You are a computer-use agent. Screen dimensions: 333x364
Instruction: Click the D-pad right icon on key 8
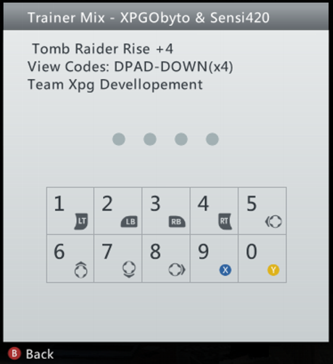(177, 270)
